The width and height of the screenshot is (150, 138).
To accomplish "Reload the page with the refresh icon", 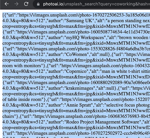I will 26,4.
